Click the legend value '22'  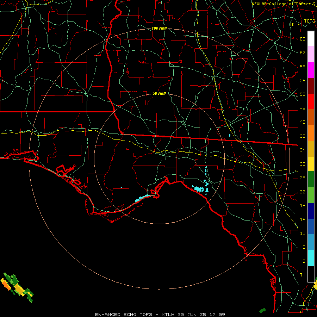(x=303, y=192)
